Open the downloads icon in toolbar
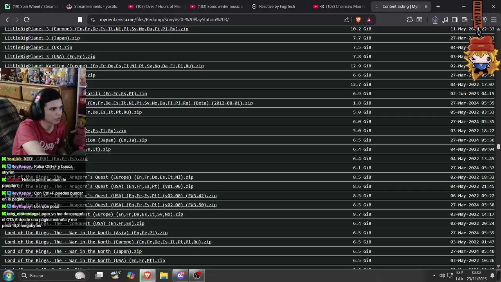The height and width of the screenshot is (282, 501). [435, 20]
